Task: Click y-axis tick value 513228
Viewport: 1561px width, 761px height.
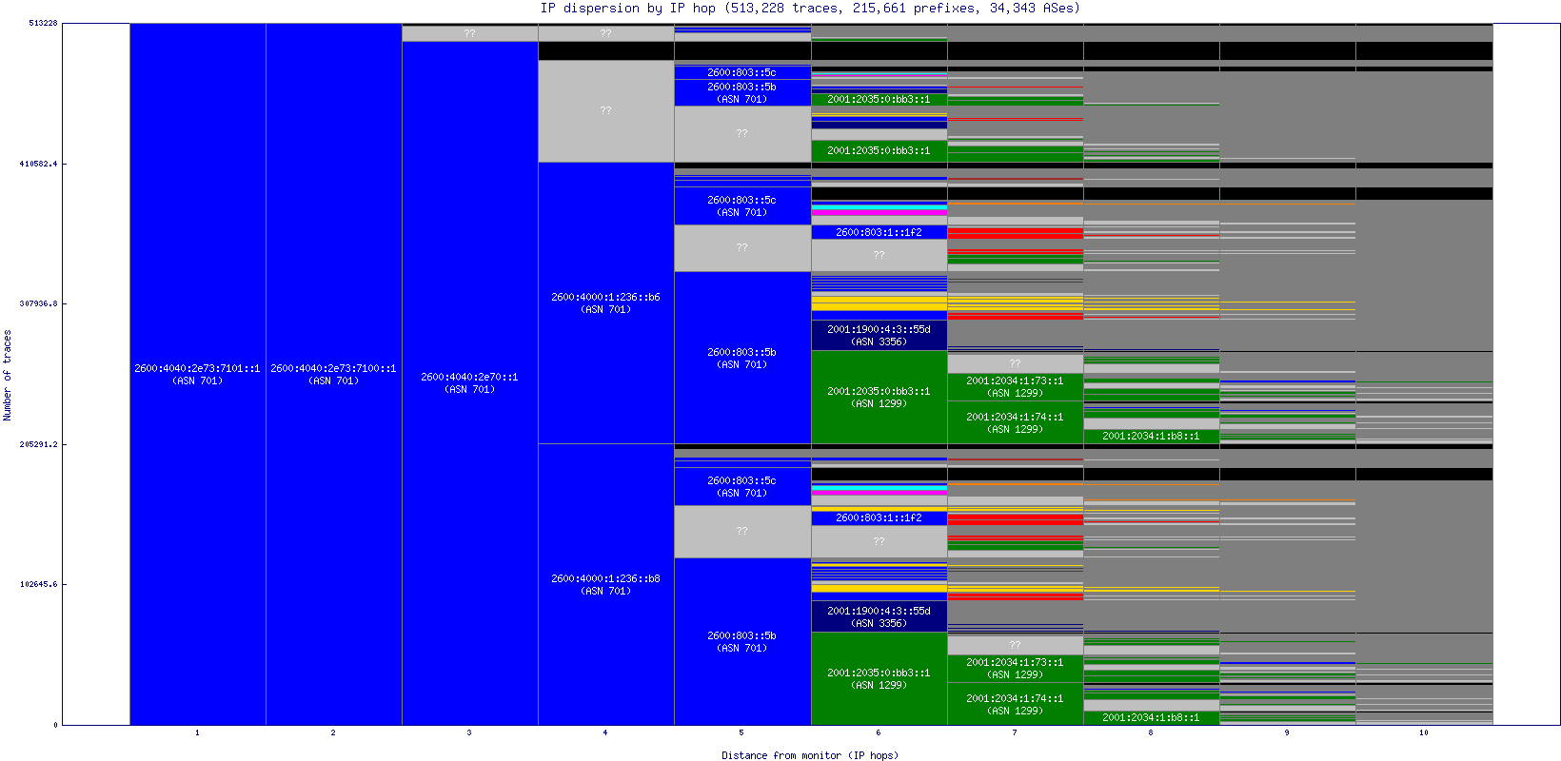Action: click(44, 23)
